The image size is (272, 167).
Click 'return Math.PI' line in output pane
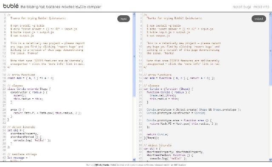click(184, 124)
